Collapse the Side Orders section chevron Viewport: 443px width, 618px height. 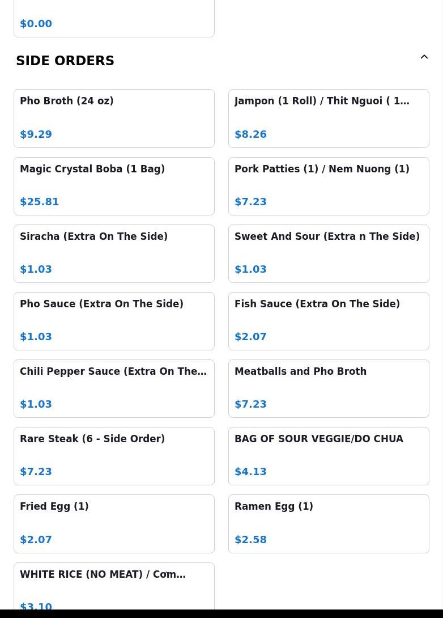pyautogui.click(x=424, y=57)
